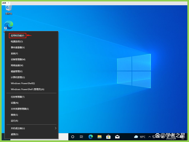Open 应用和功能(F) from the menu
189x142 pixels.
coord(31,36)
